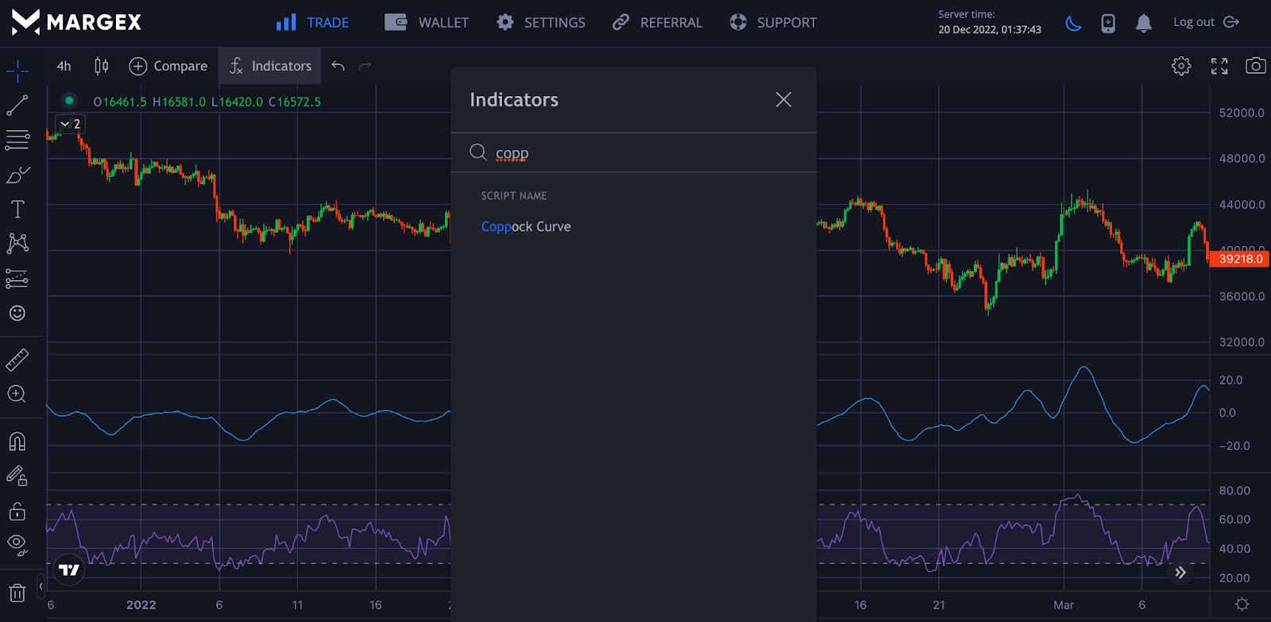Enter fullscreen chart mode
The image size is (1271, 622).
[1219, 66]
